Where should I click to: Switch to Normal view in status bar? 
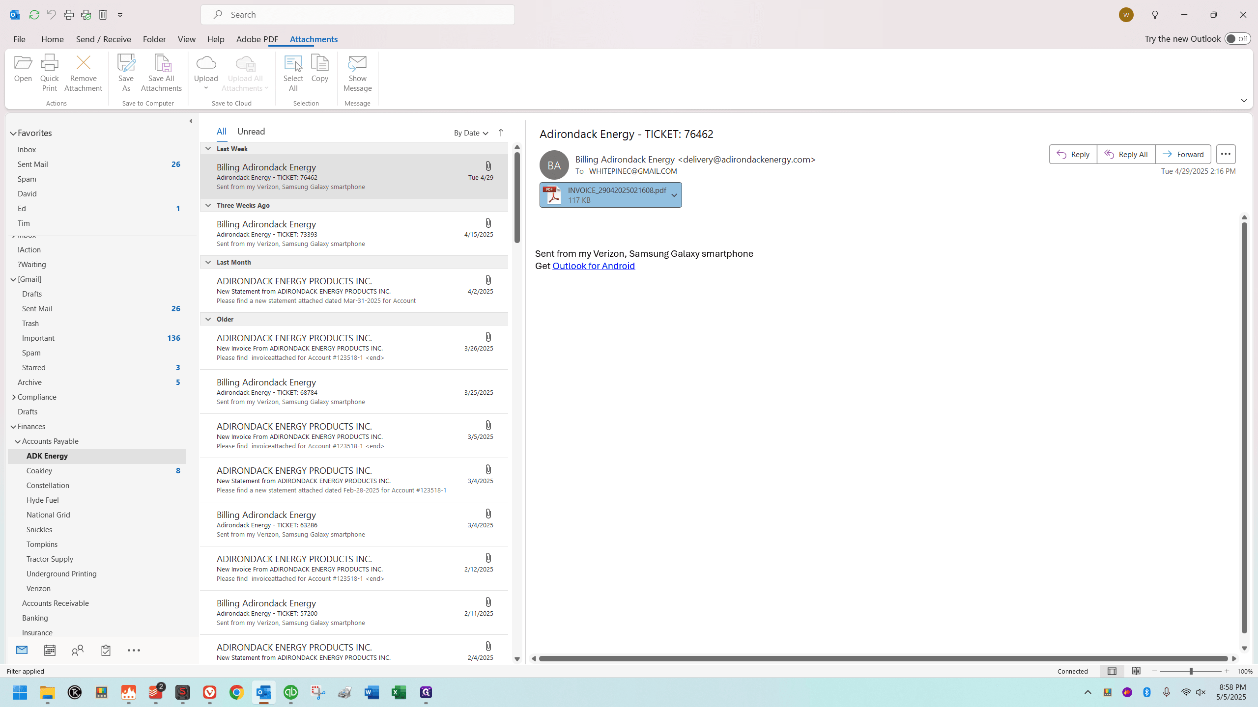pos(1112,671)
